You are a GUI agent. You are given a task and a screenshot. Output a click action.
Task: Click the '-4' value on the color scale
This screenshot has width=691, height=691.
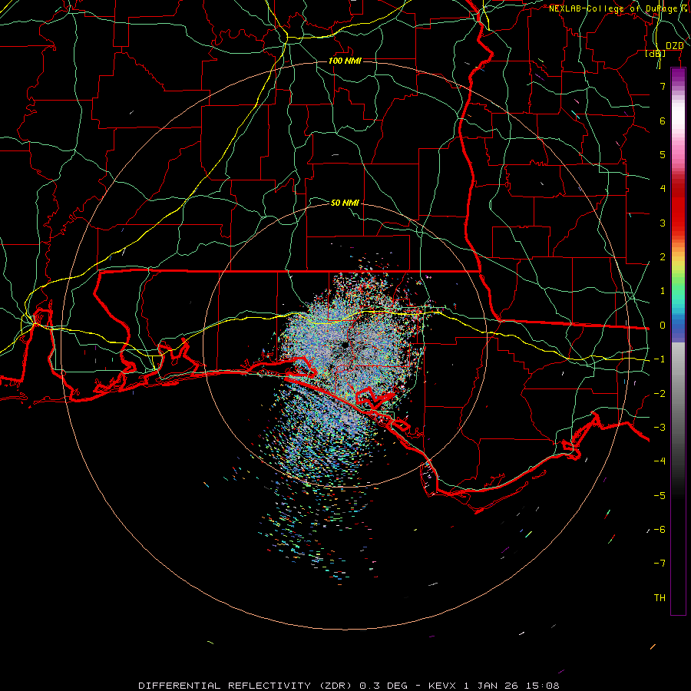[660, 461]
